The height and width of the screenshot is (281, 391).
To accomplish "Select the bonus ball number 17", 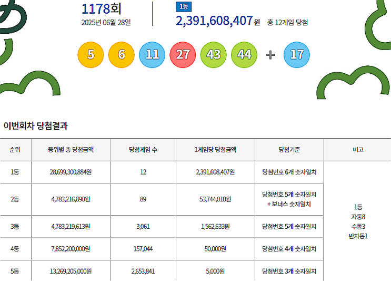I will click(297, 55).
